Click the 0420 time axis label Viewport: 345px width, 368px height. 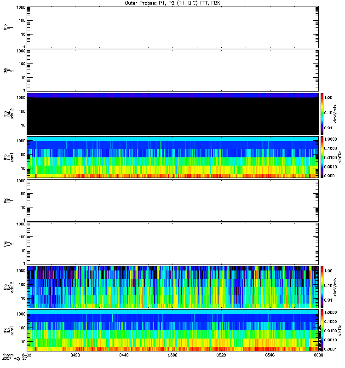[x=75, y=355]
